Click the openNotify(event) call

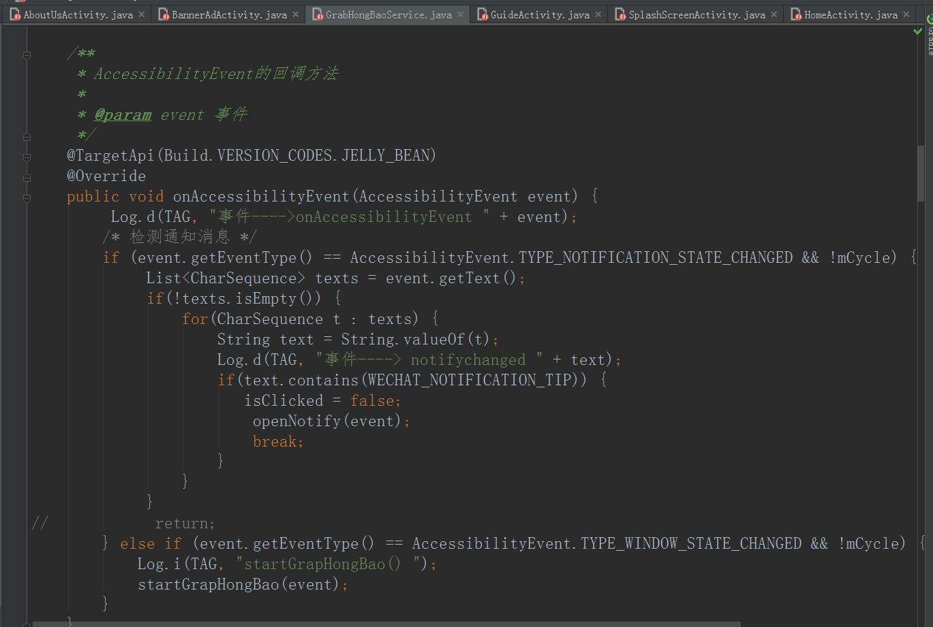331,421
